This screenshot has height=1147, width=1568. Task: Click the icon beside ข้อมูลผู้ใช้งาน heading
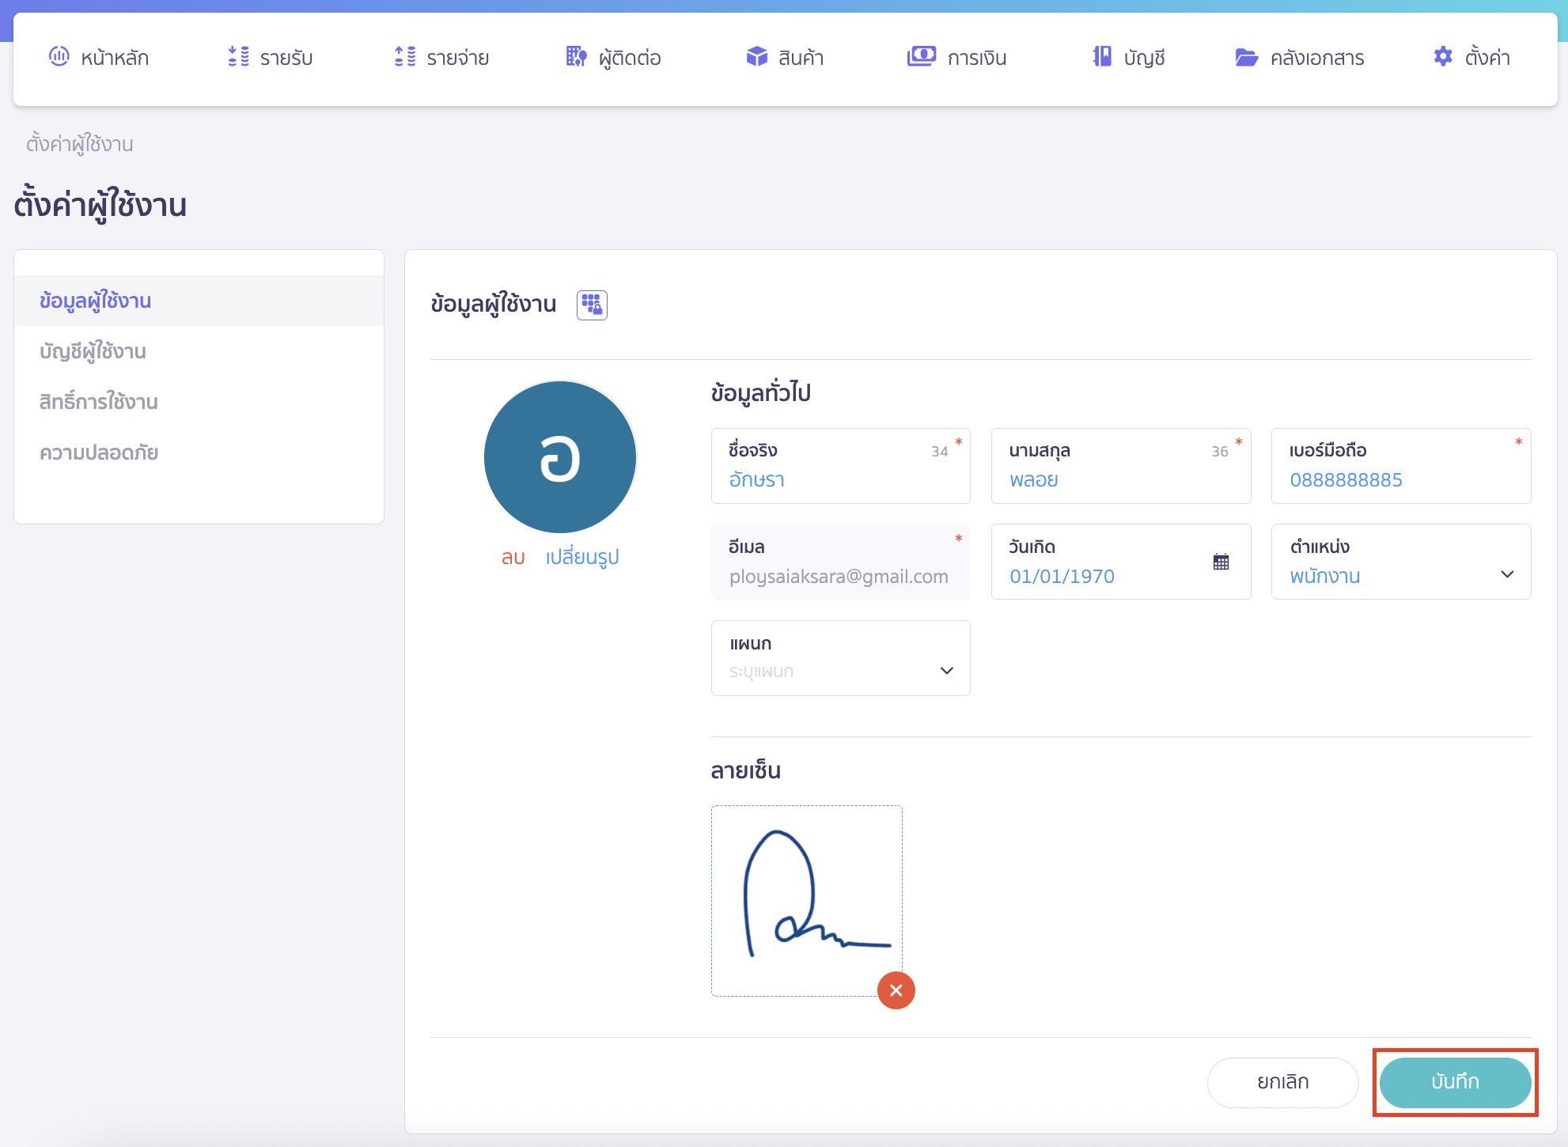pos(592,305)
